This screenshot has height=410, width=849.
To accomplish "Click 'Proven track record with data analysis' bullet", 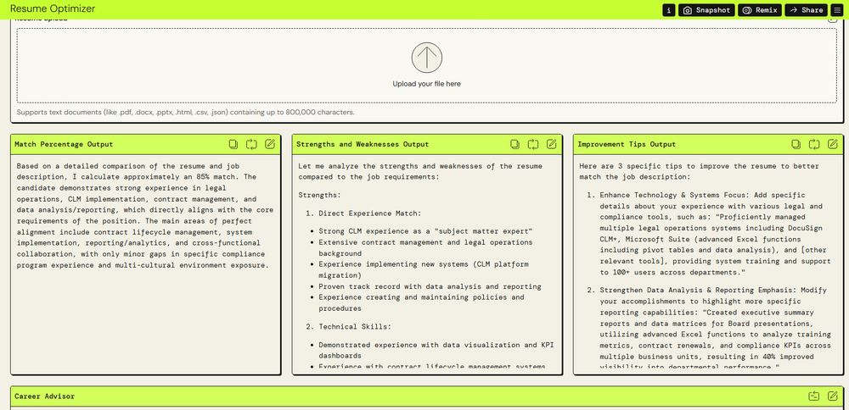I will tap(430, 286).
